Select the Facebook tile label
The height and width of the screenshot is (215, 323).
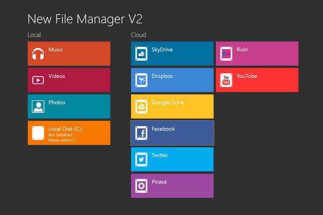point(163,129)
